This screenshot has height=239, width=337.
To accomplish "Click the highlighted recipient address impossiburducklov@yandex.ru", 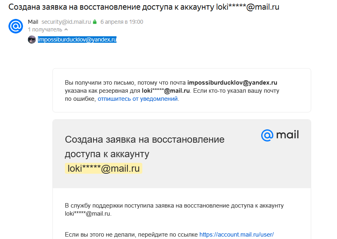I will pos(77,39).
